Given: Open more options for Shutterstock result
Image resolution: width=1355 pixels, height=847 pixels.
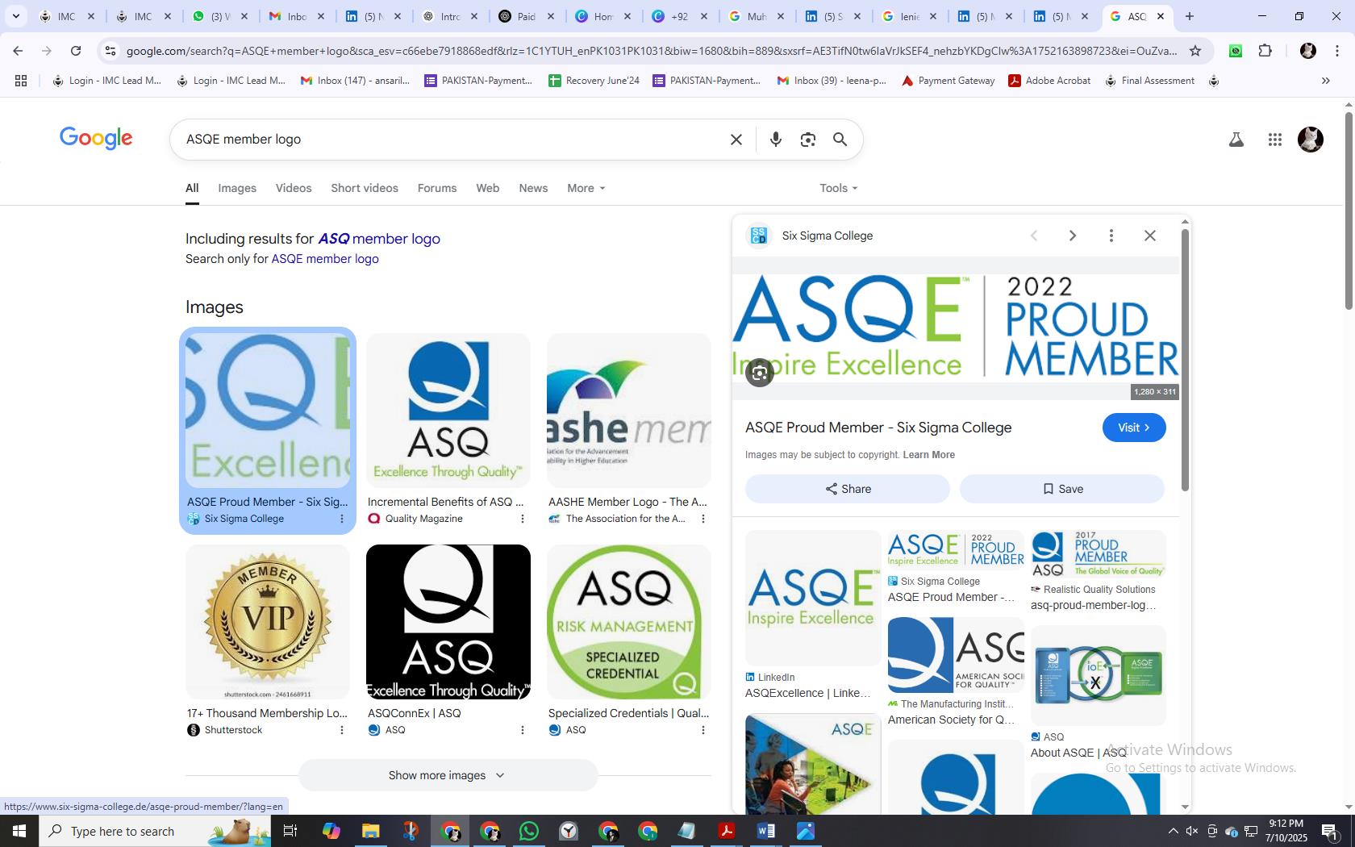Looking at the screenshot, I should pyautogui.click(x=341, y=730).
